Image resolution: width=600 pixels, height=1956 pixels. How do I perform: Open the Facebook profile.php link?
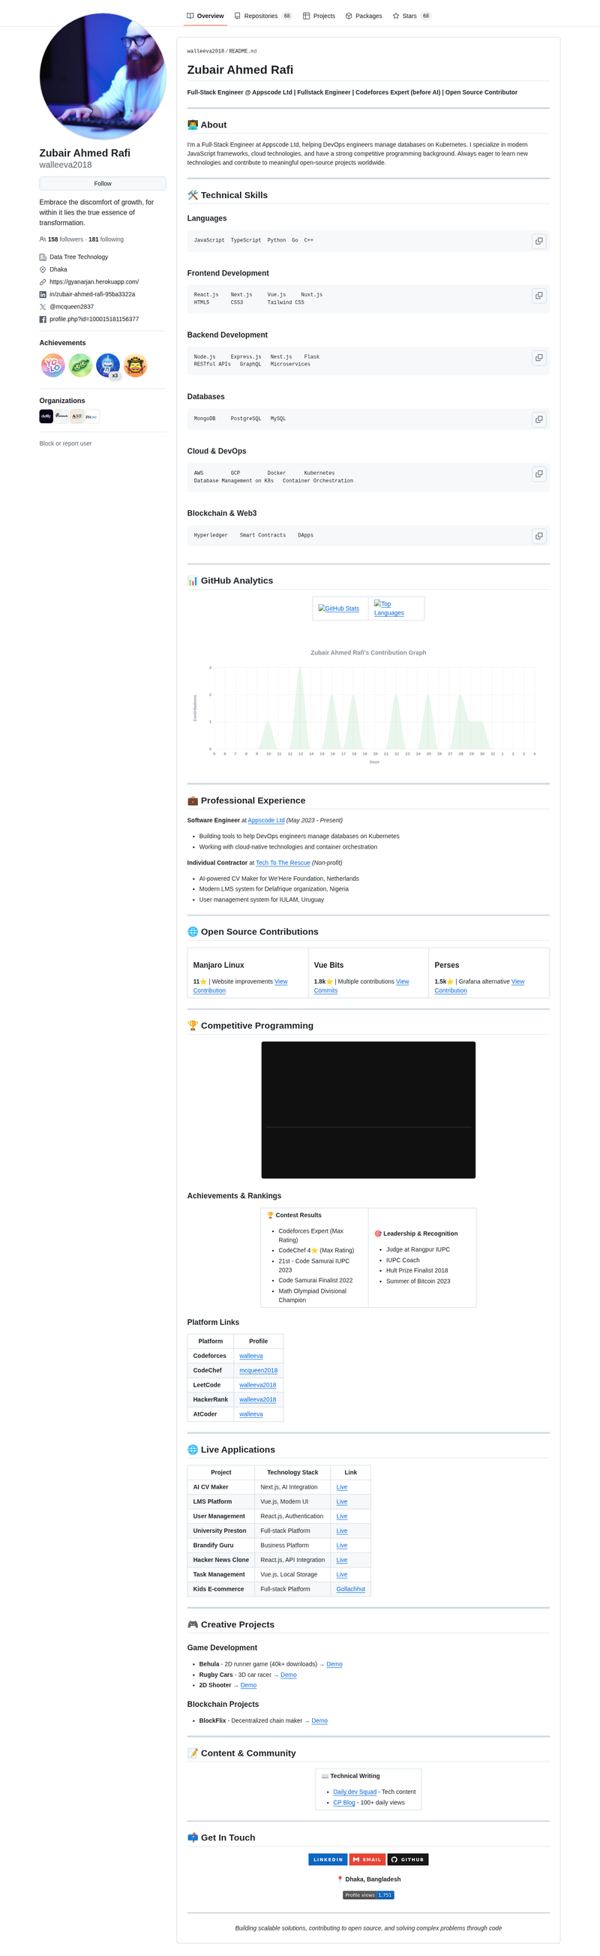point(94,319)
